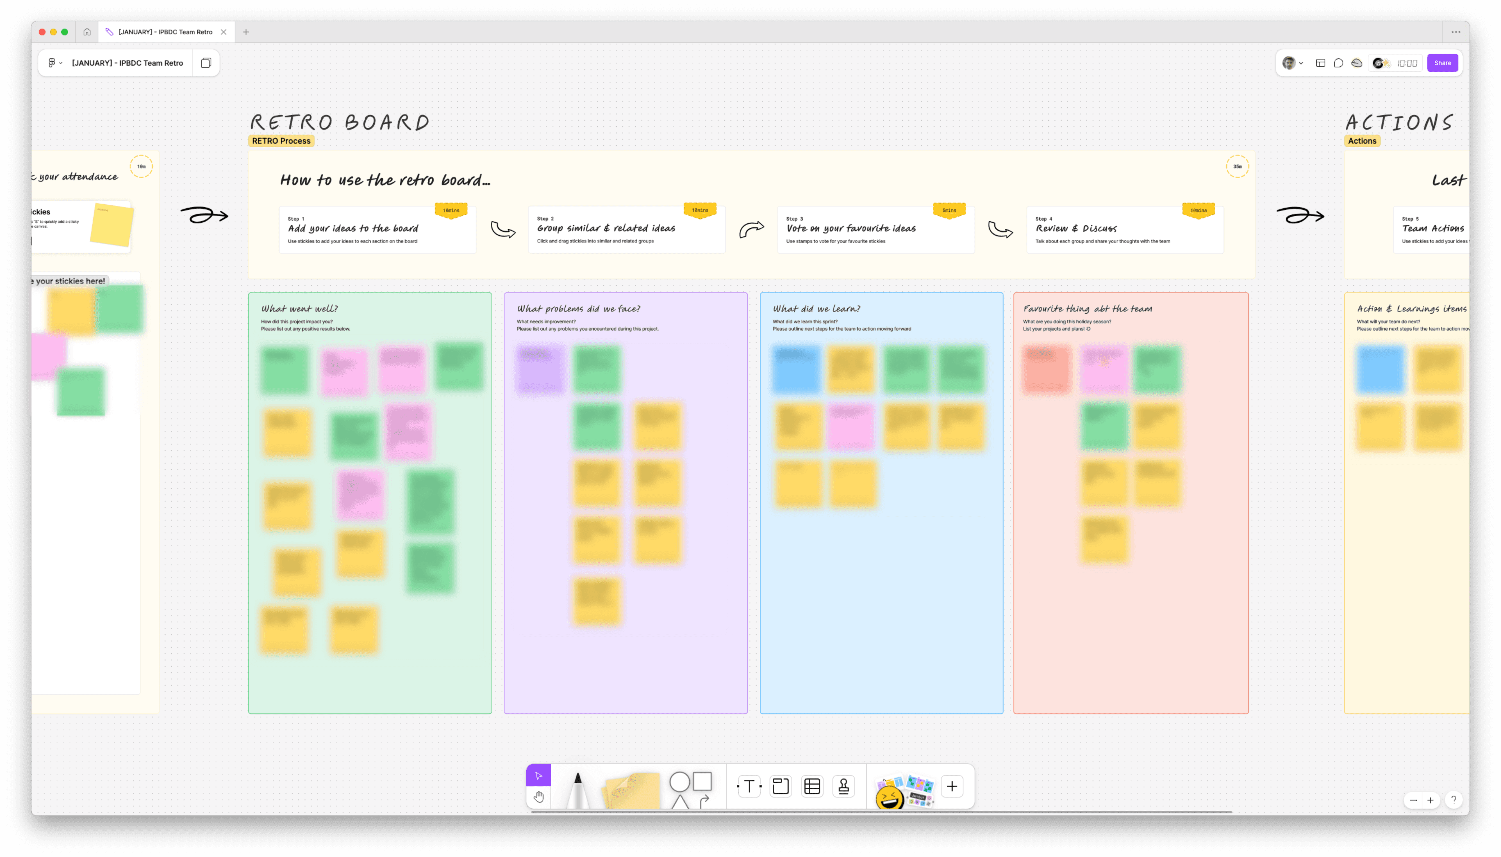Insert a table from the toolbar
The image size is (1501, 857).
click(812, 786)
